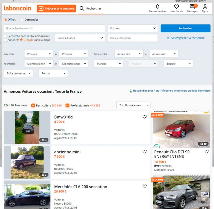This screenshot has height=209, width=214.
Task: Favorite the Mercédès CLA 200 listing heart
Action: [x=144, y=186]
